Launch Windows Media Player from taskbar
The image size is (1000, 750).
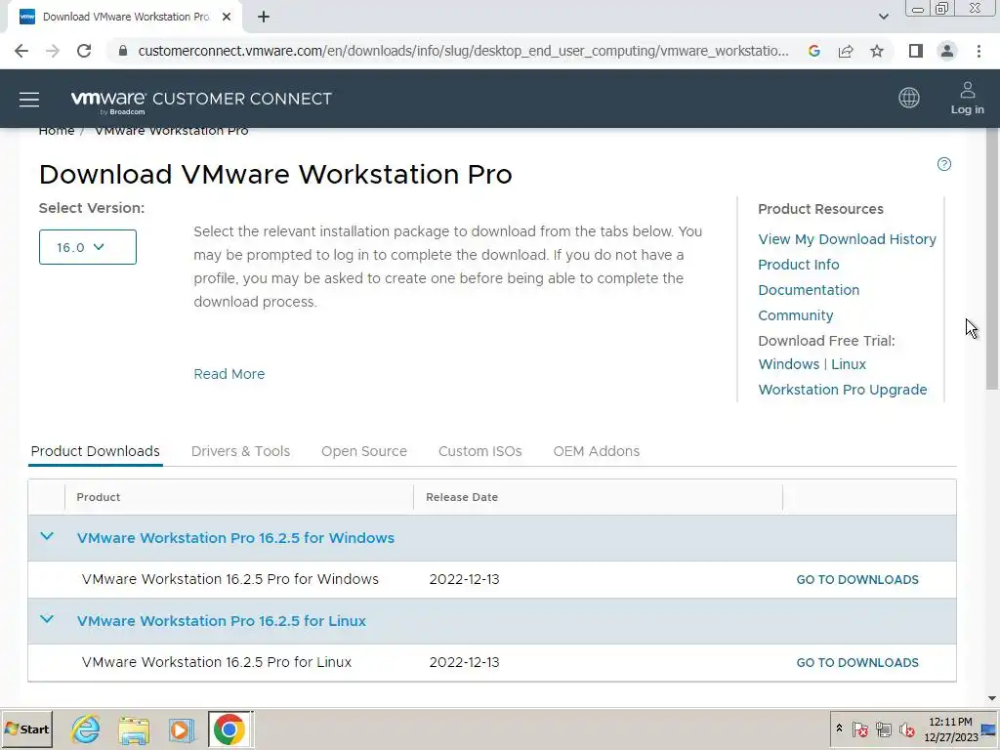pos(181,729)
